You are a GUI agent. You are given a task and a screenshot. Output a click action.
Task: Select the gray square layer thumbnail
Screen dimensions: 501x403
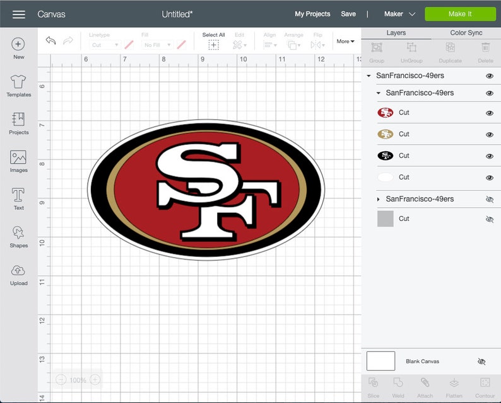coord(386,219)
